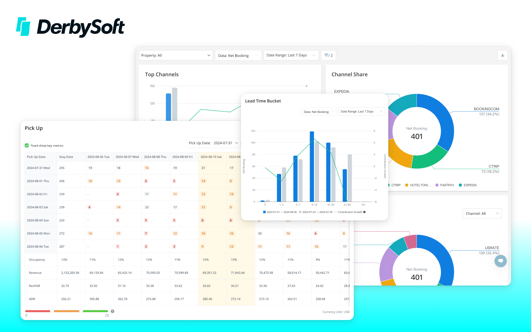
Task: Expand the Channel: All dropdown
Action: (482, 213)
